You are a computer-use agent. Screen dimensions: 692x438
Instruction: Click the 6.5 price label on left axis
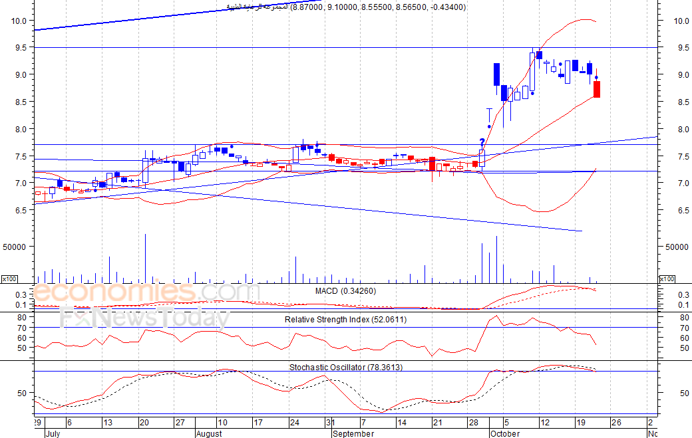tap(21, 210)
